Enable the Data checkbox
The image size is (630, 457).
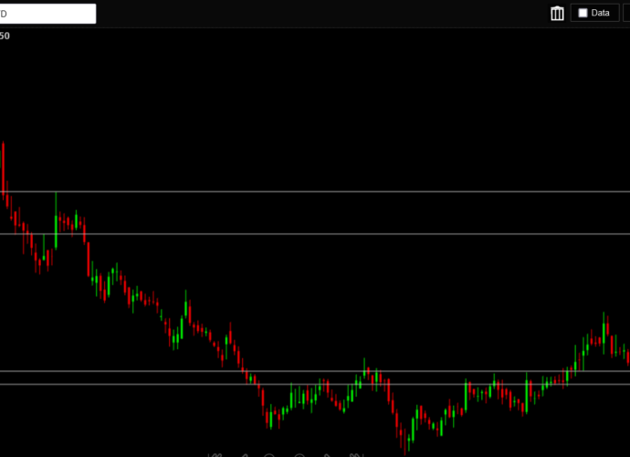[583, 13]
